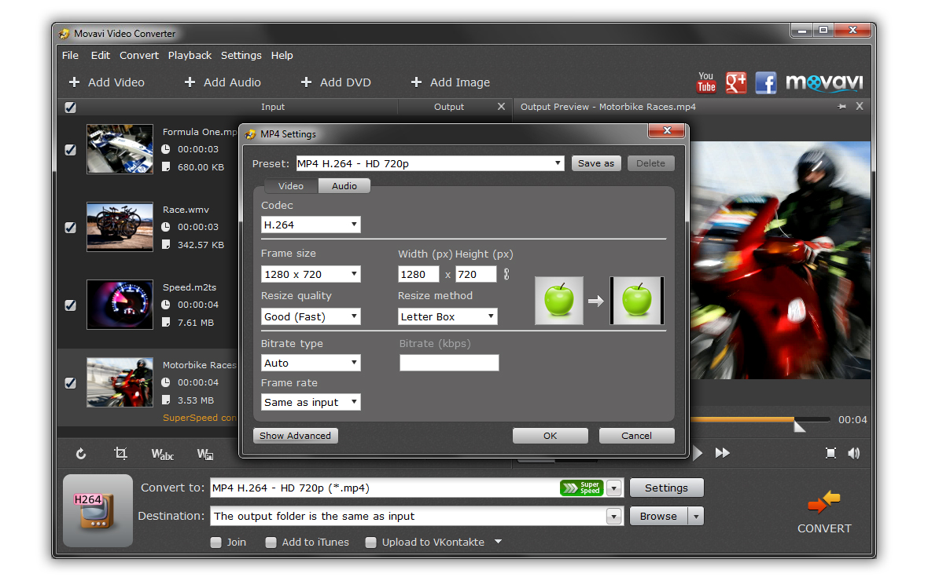Toggle the select-all checkbox in header

coord(71,108)
